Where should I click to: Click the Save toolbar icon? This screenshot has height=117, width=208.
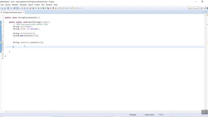click(x=2, y=8)
